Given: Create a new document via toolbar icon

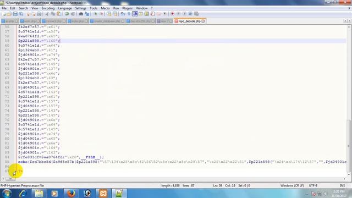Looking at the screenshot, I should tap(4, 14).
